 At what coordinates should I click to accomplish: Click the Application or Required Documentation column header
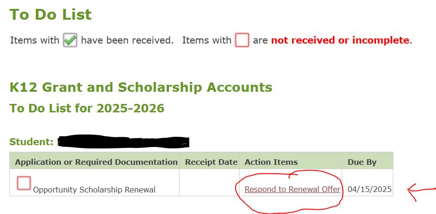(96, 162)
